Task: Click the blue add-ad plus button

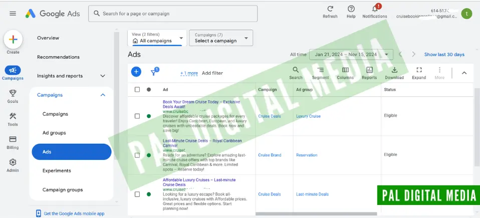Action: [x=136, y=72]
